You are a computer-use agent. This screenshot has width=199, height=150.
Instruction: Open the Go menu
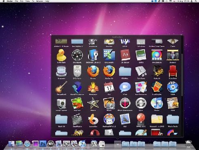click(33, 1)
